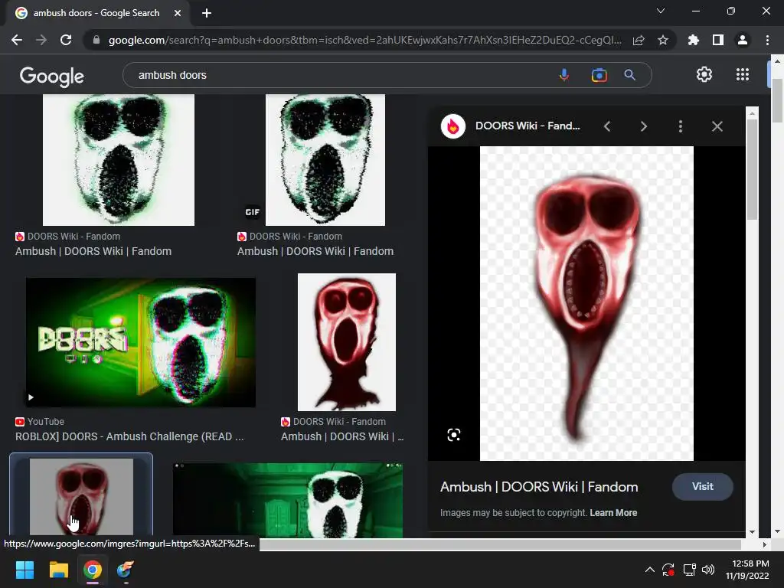
Task: Search by image with the camera lens icon
Action: (599, 75)
